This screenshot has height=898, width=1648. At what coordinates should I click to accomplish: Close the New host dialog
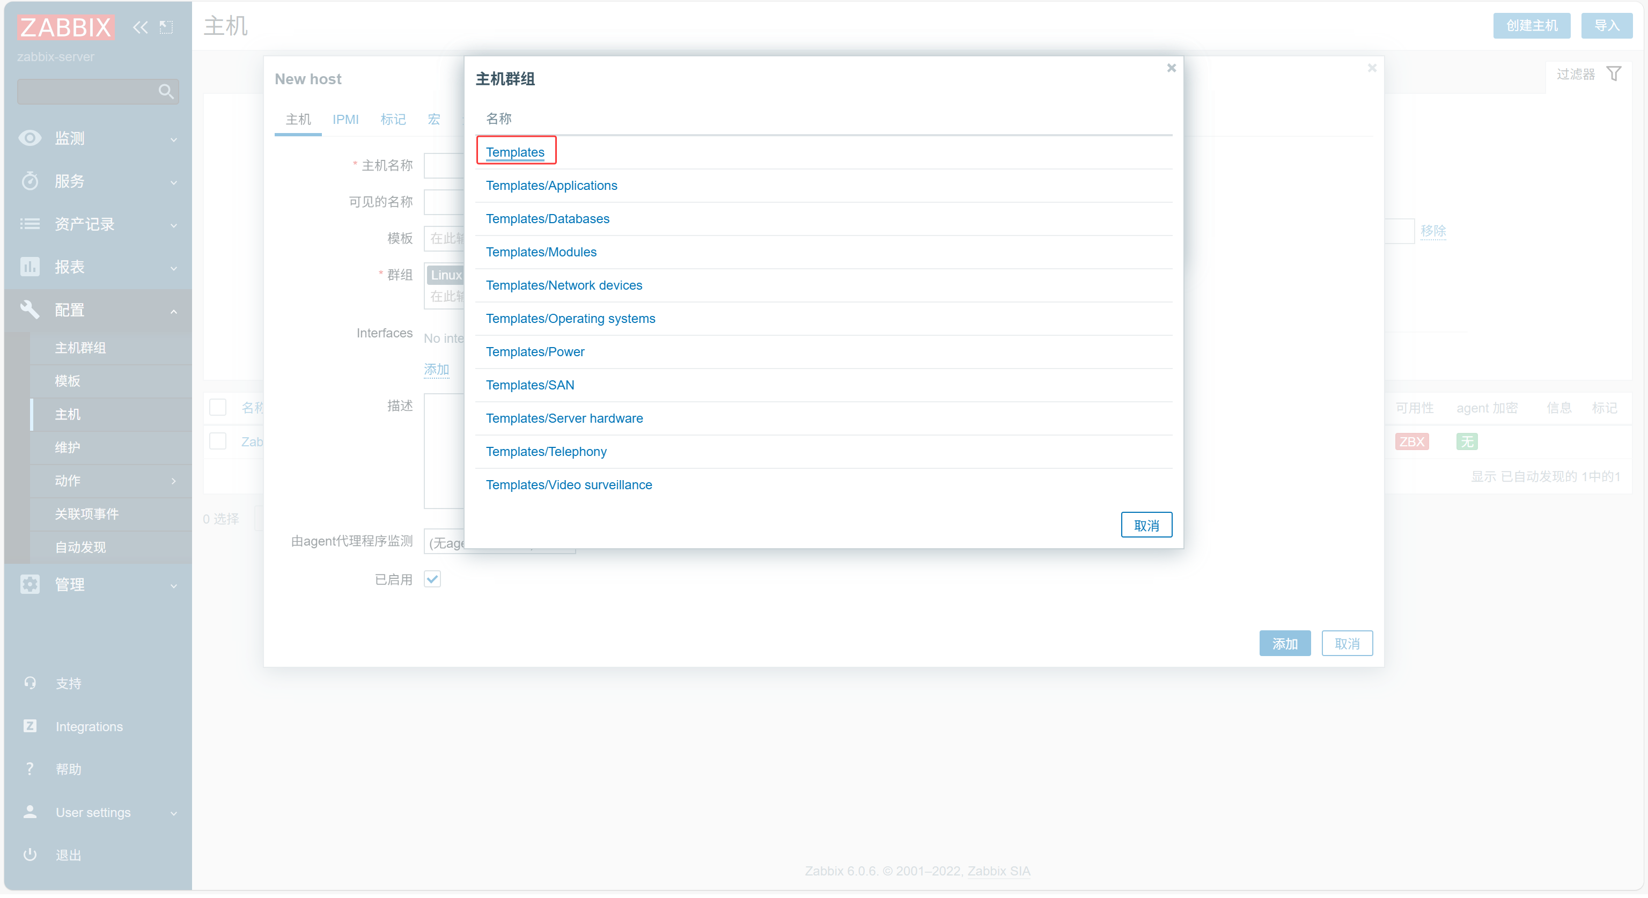[x=1372, y=68]
